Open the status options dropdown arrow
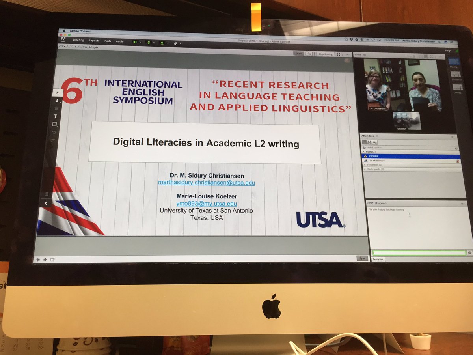This screenshot has height=355, width=473. pos(180,43)
